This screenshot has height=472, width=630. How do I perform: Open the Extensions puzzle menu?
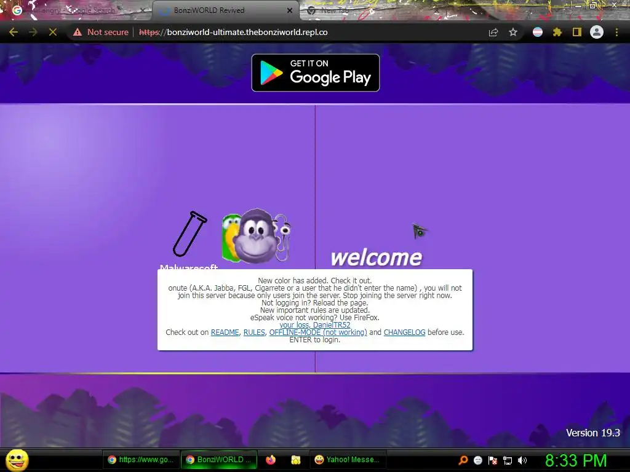coord(557,32)
